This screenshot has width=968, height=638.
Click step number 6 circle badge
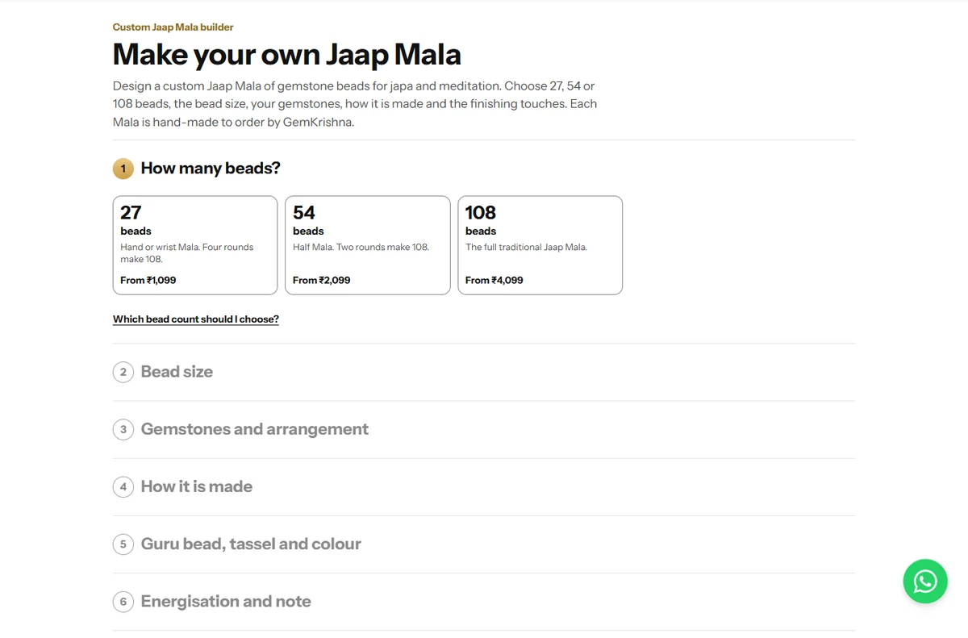tap(123, 601)
